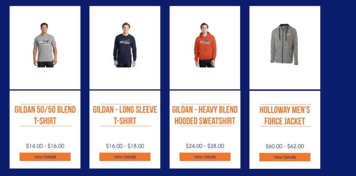This screenshot has width=356, height=176.
Task: Select the $14.00 - $16.00 price text
Action: 45,146
